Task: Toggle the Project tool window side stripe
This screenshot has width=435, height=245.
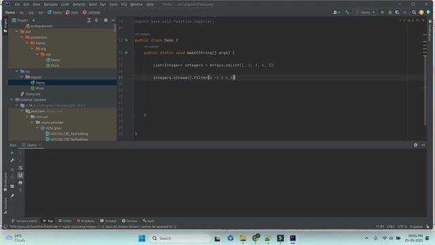Action: pos(5,26)
